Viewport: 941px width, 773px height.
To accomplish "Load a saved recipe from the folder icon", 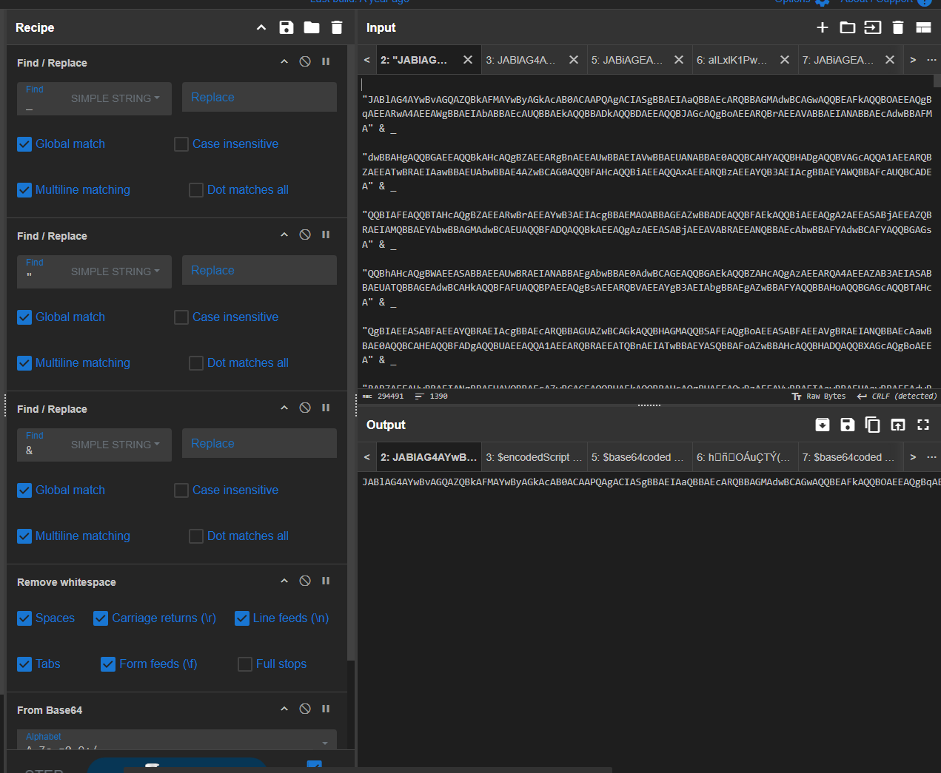I will point(311,27).
